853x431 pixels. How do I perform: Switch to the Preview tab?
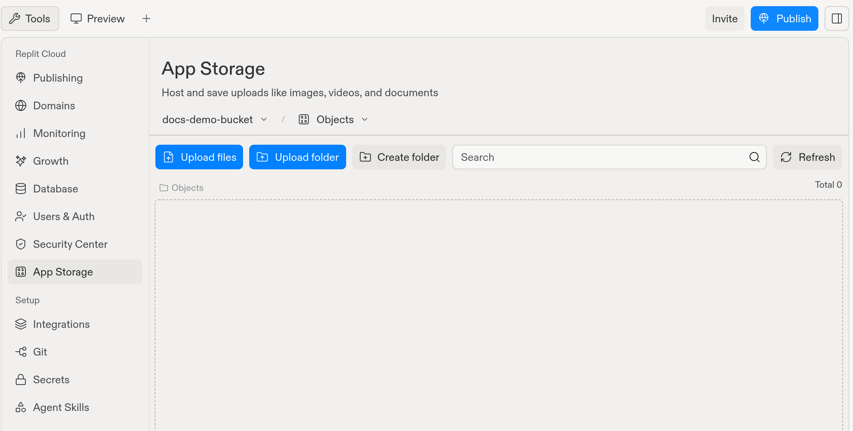click(98, 18)
